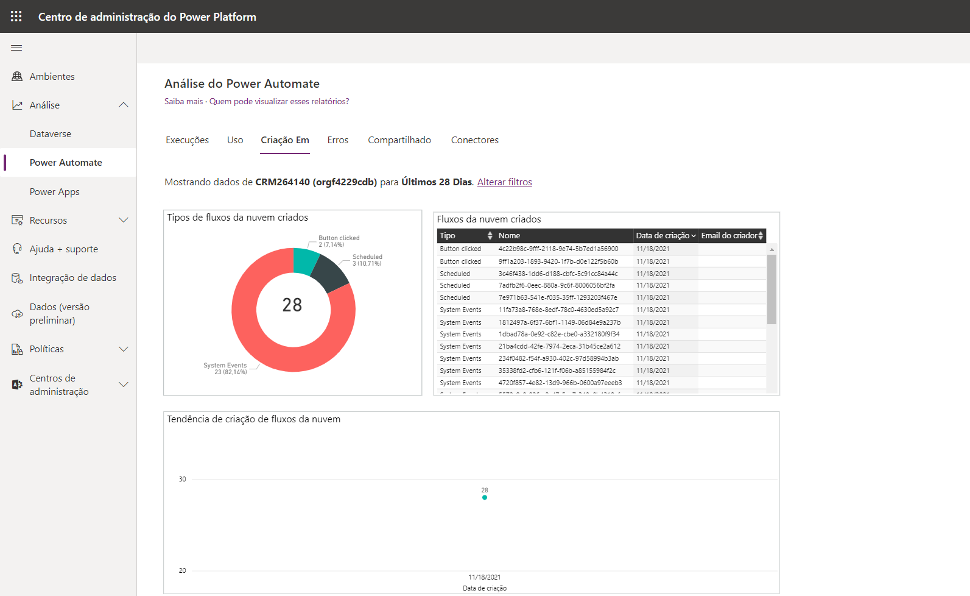Click the Políticas icon

[x=17, y=349]
